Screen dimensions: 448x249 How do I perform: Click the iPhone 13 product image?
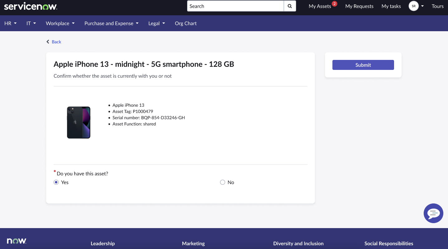click(79, 122)
